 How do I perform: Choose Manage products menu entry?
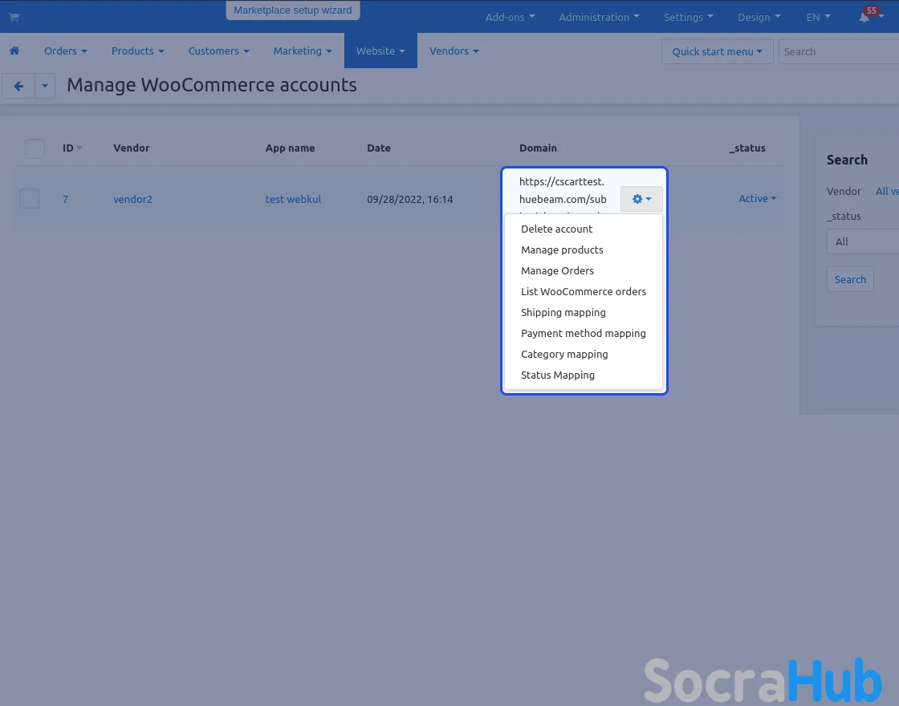click(562, 250)
